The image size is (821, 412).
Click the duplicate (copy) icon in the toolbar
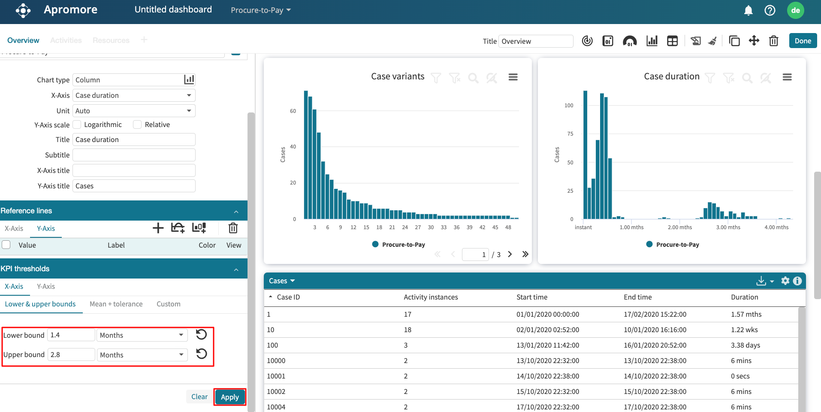(734, 41)
